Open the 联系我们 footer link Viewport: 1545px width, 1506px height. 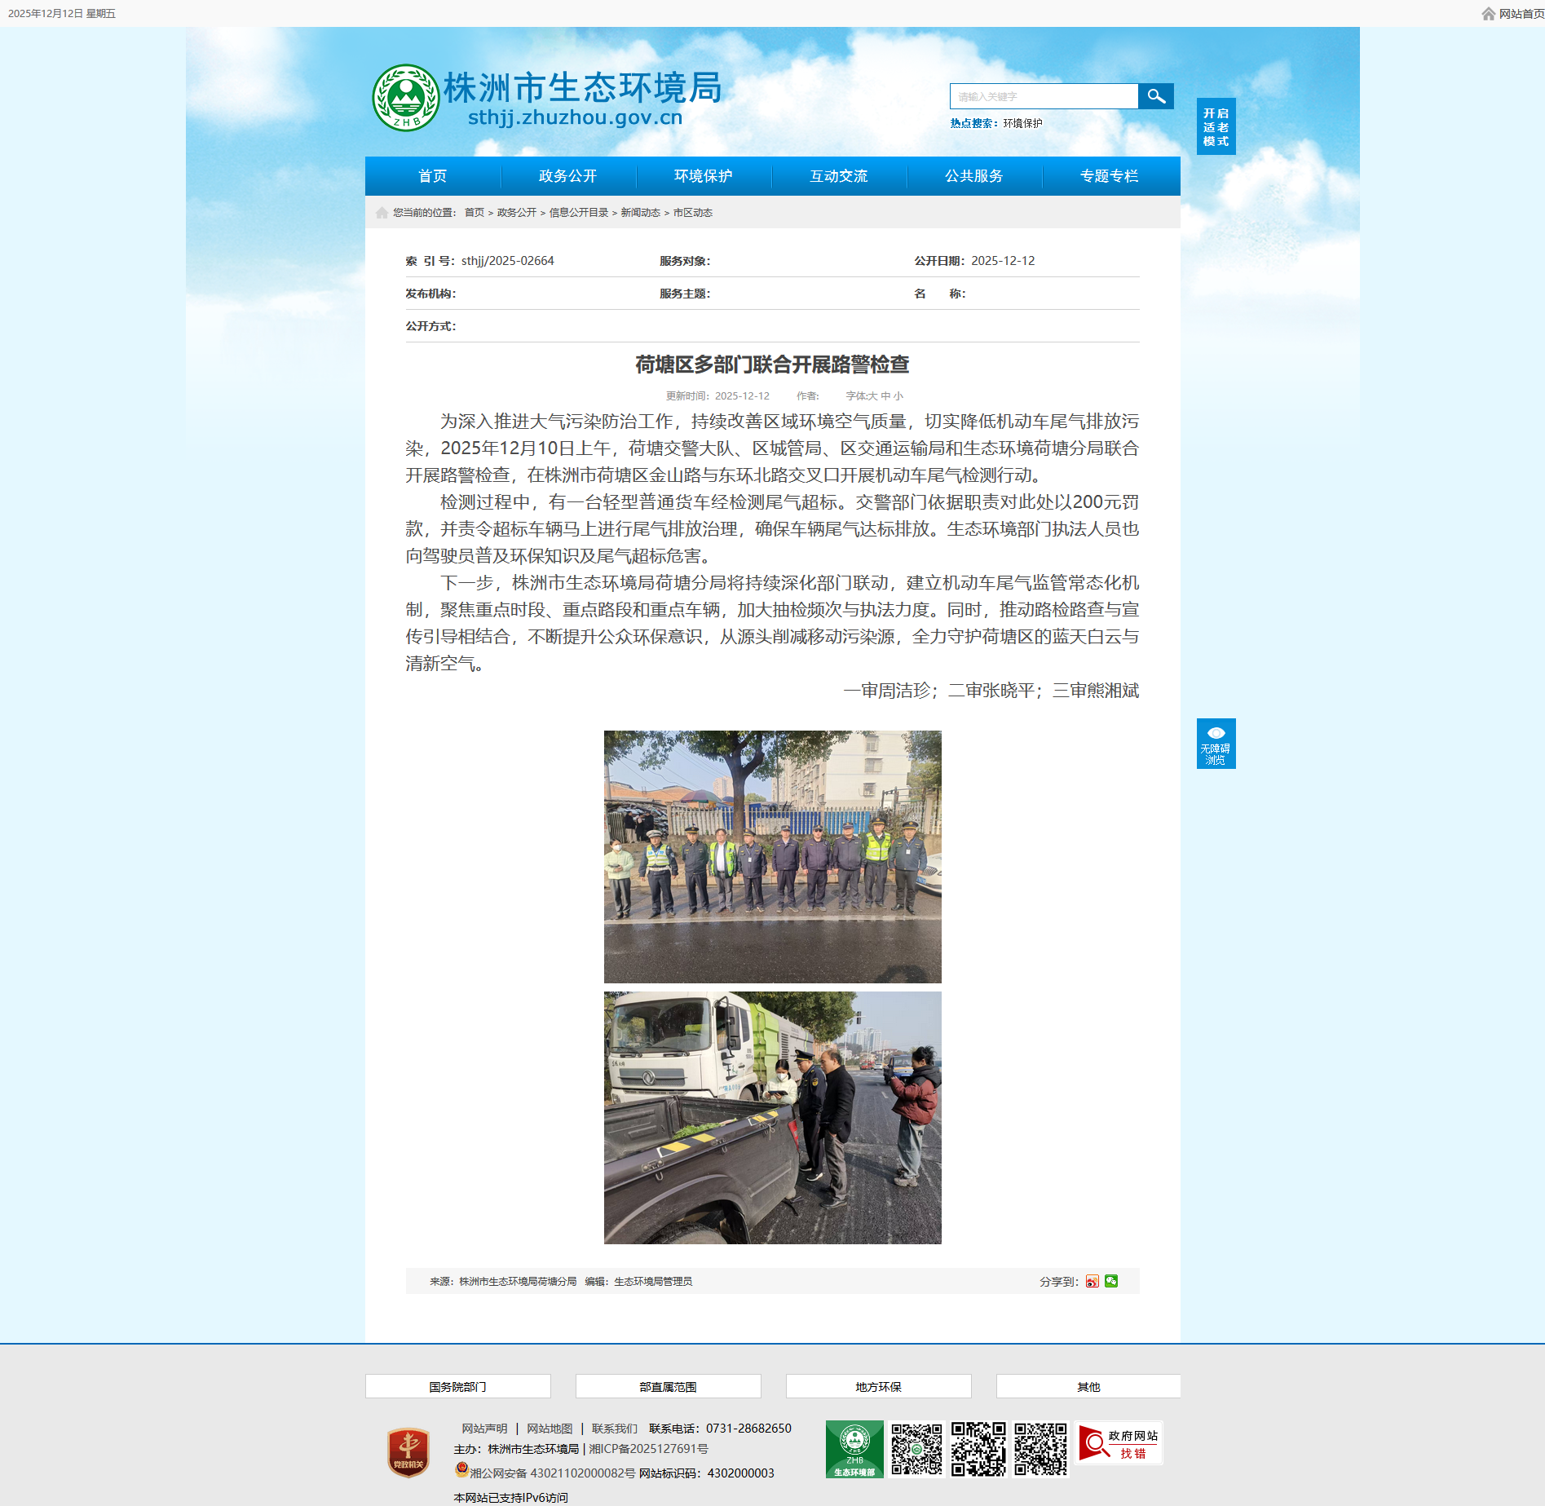point(614,1429)
